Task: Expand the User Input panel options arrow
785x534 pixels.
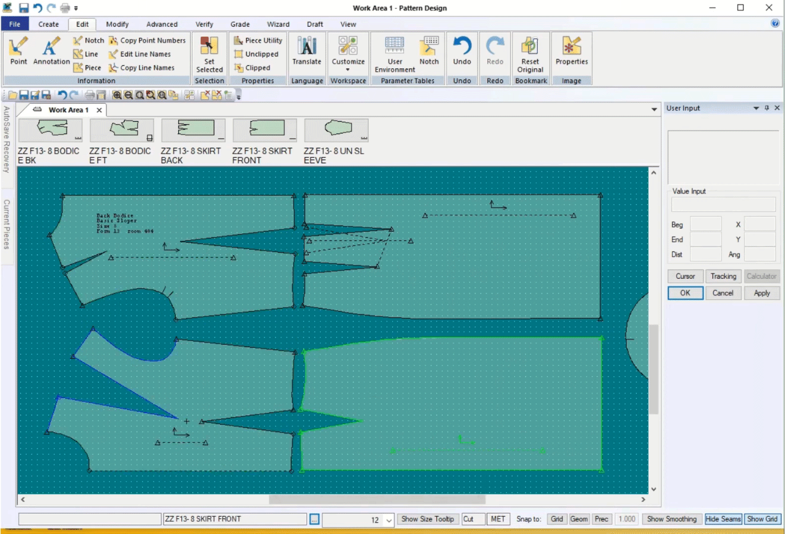Action: point(756,109)
